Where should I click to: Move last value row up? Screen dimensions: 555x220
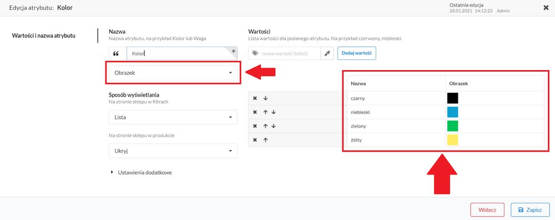point(265,139)
